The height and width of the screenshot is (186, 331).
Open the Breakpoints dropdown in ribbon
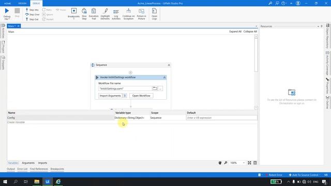[x=73, y=14]
